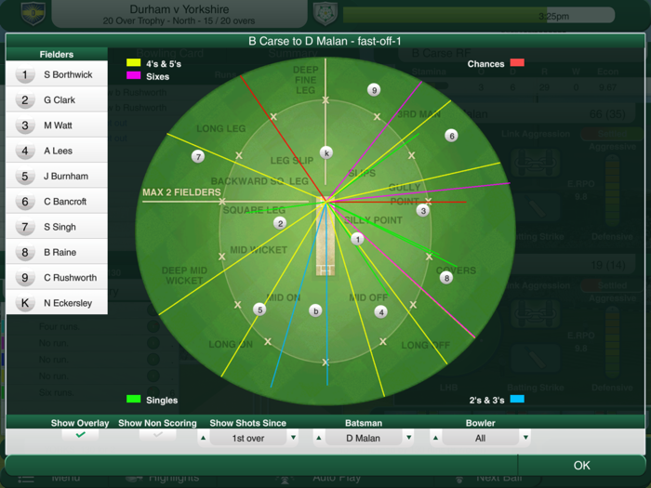The image size is (651, 488).
Task: Click the Yorkshire rose team crest
Action: click(325, 13)
